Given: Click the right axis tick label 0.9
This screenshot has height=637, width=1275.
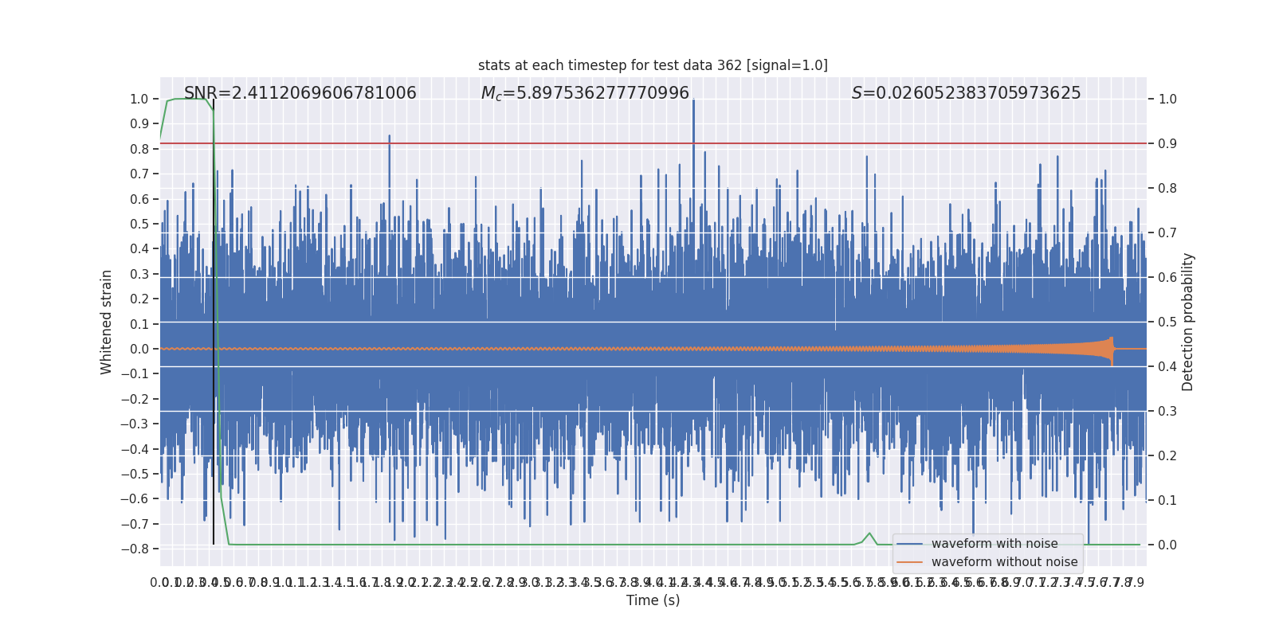Looking at the screenshot, I should click(x=1167, y=143).
